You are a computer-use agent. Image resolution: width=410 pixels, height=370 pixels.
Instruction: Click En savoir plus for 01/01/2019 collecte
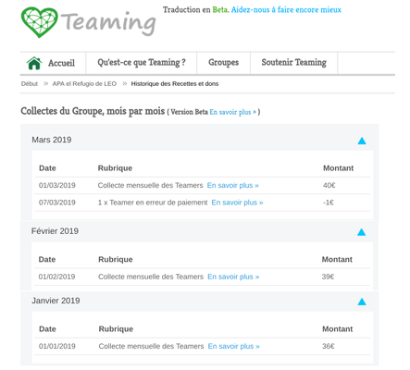click(234, 346)
